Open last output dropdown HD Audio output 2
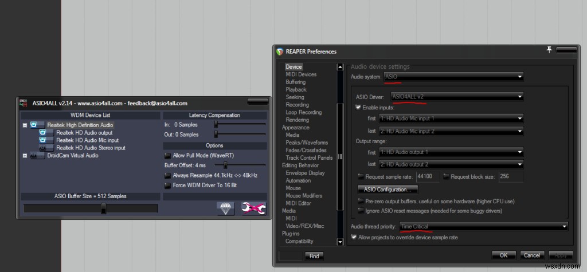The height and width of the screenshot is (272, 587). (x=451, y=164)
